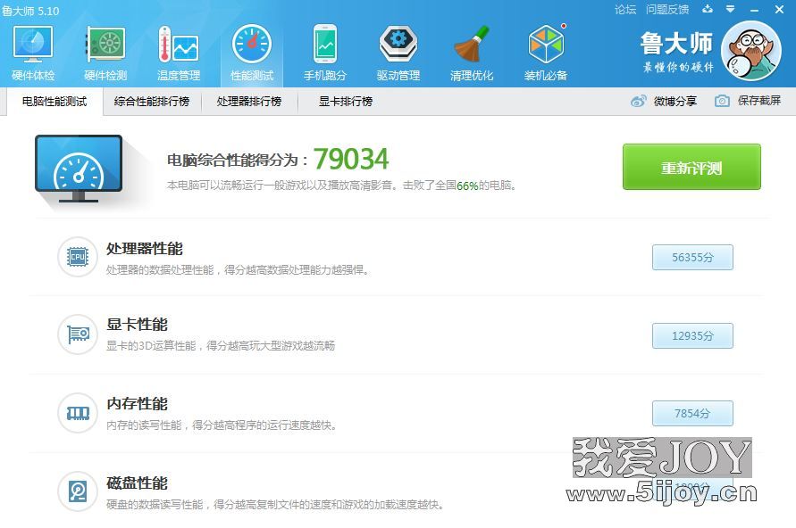Click the 鲁大师 5.10 title text
This screenshot has width=796, height=528.
30,11
